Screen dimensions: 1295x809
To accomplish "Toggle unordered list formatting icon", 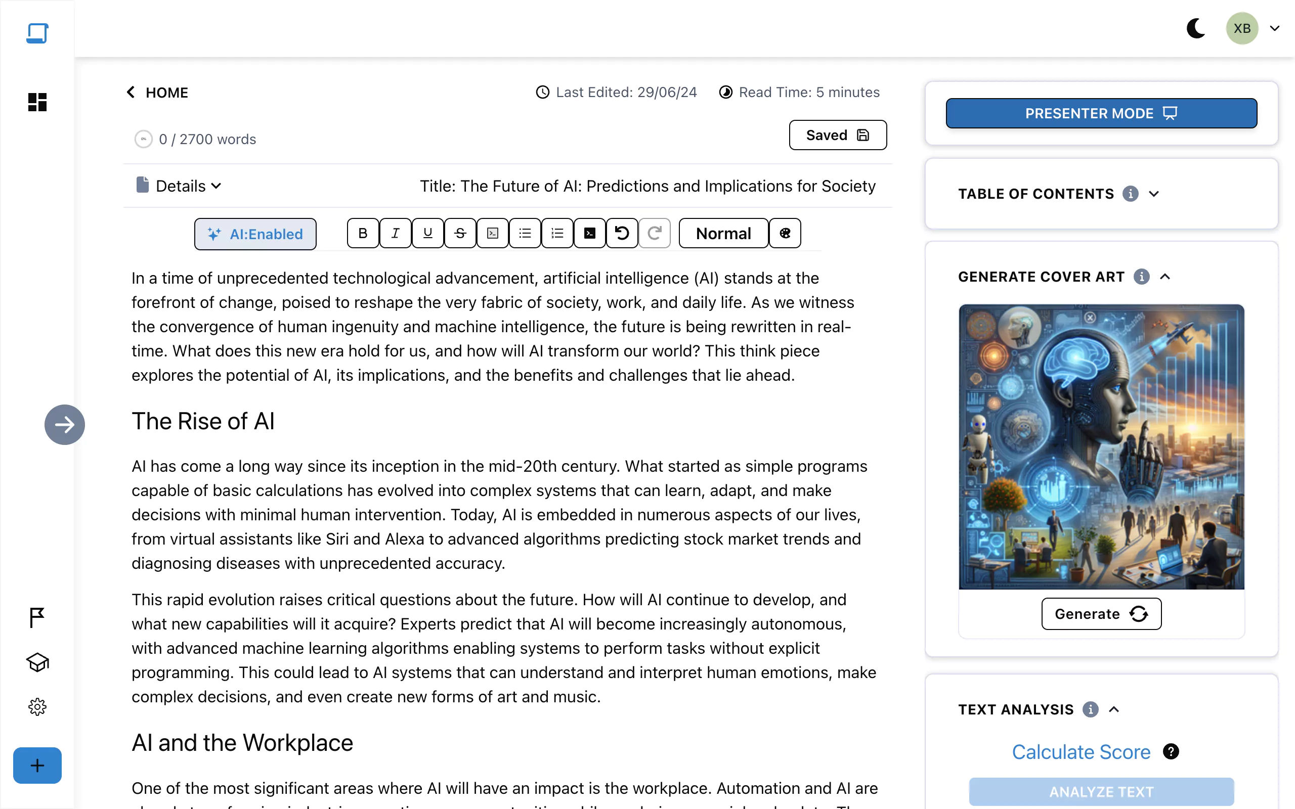I will (x=525, y=233).
